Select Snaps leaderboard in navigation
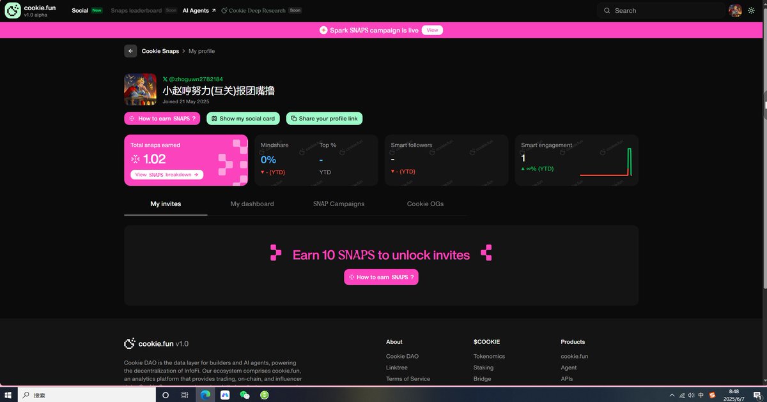The height and width of the screenshot is (402, 767). click(136, 10)
